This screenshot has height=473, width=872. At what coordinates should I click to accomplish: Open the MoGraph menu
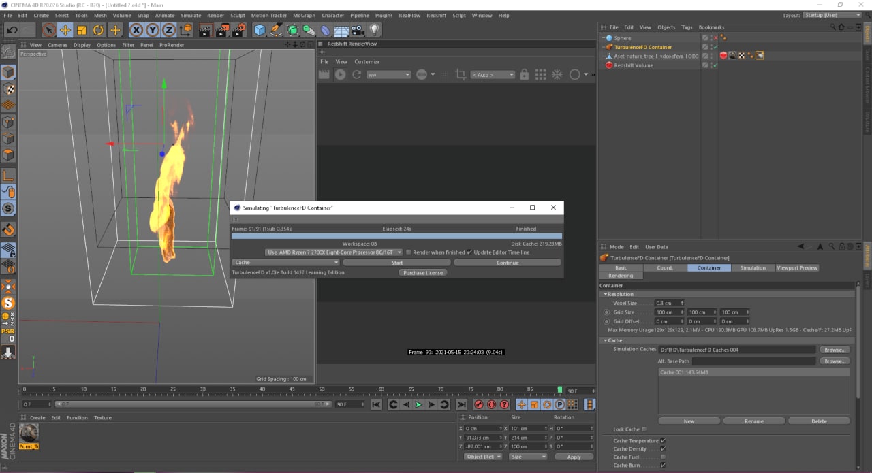tap(304, 15)
